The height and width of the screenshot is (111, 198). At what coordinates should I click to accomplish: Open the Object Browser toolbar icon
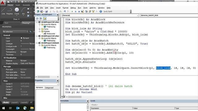click(93, 11)
